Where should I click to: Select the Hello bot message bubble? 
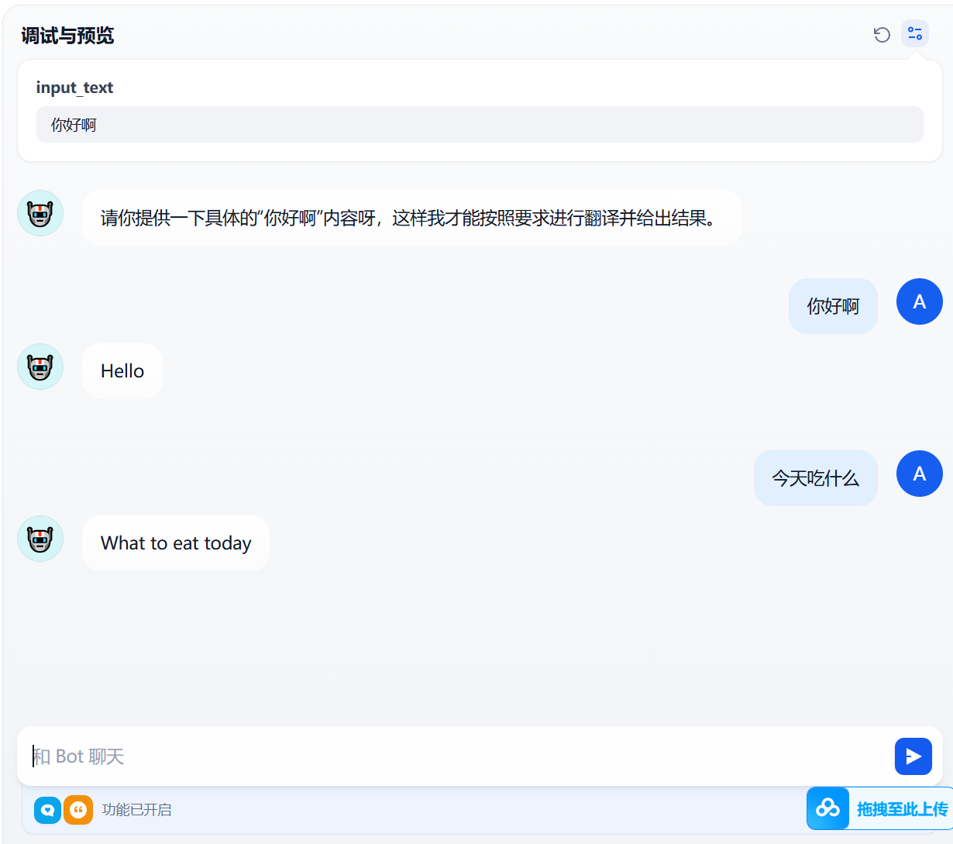[x=122, y=370]
